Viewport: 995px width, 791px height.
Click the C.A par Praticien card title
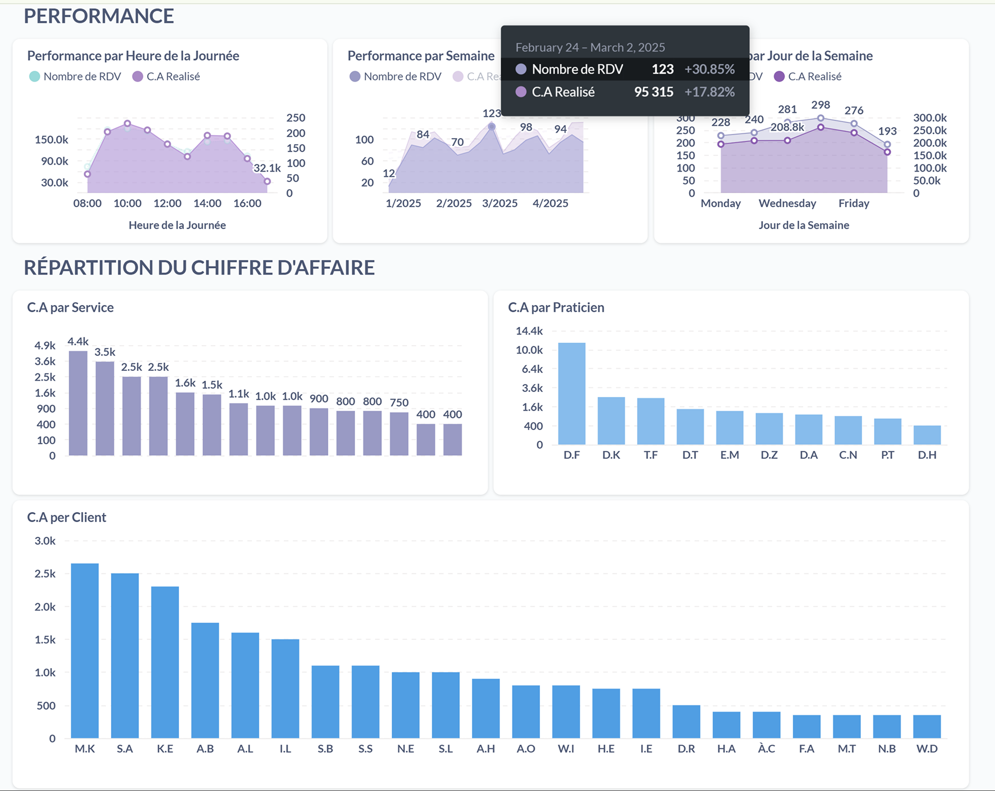click(x=556, y=307)
